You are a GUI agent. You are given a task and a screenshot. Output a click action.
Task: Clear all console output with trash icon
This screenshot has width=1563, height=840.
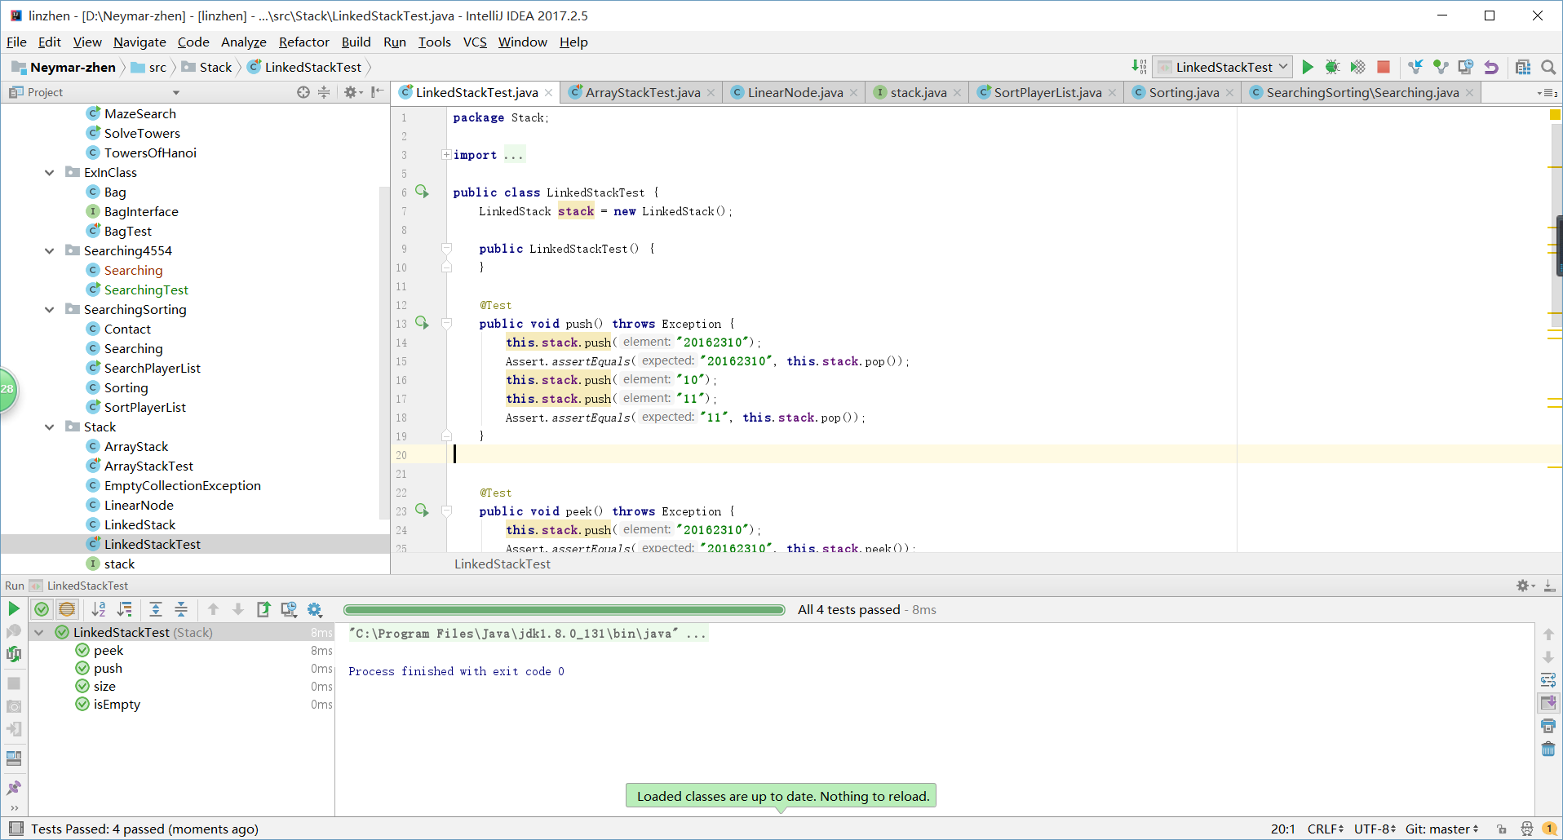pos(1548,749)
